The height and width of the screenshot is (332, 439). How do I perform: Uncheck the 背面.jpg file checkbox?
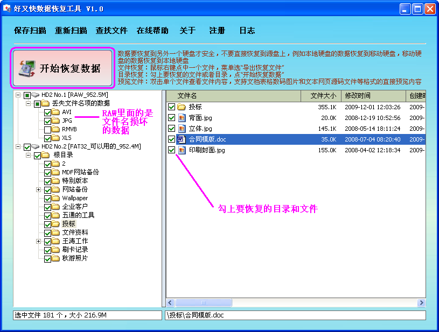[x=172, y=118]
